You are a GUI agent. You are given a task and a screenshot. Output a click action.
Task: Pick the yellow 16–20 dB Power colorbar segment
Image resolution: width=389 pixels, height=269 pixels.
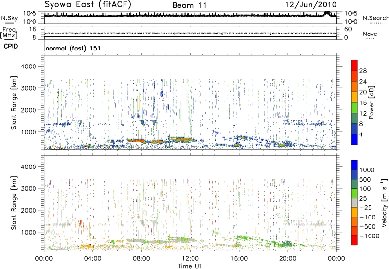[x=354, y=97]
